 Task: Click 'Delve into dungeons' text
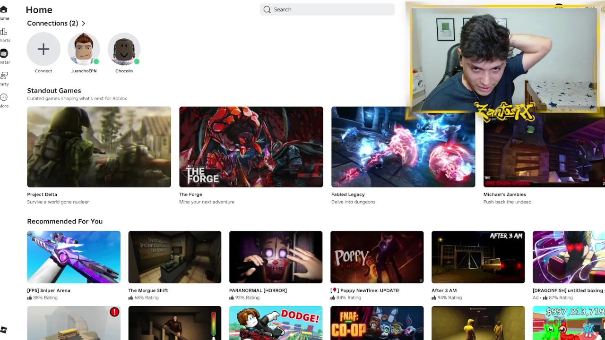(353, 202)
